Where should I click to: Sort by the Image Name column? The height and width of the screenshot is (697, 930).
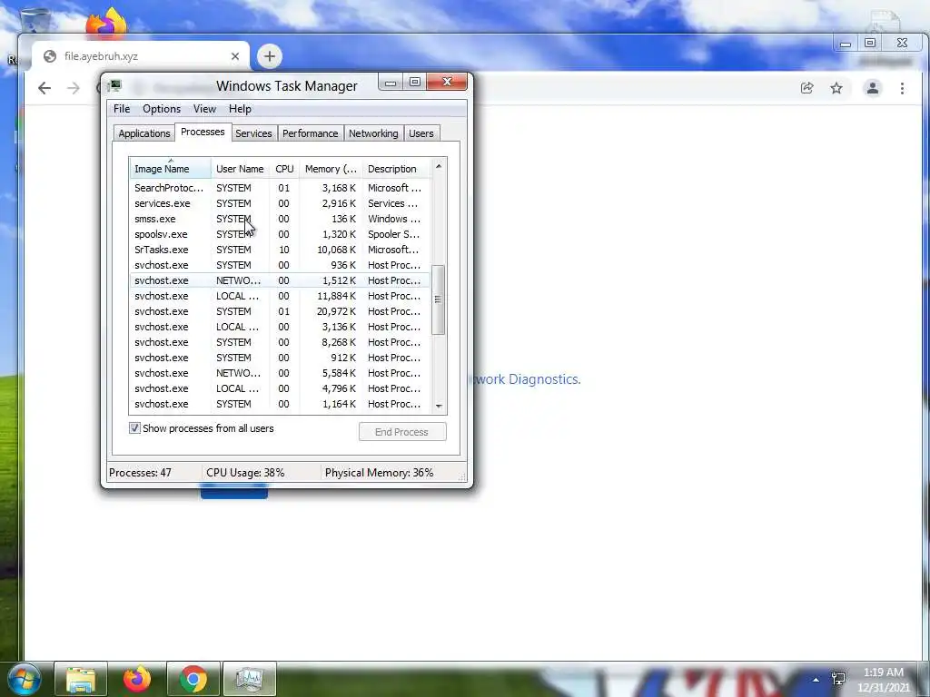[x=170, y=169]
